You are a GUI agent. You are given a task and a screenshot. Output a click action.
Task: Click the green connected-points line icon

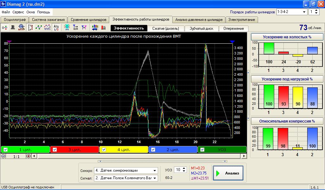[x=39, y=27]
